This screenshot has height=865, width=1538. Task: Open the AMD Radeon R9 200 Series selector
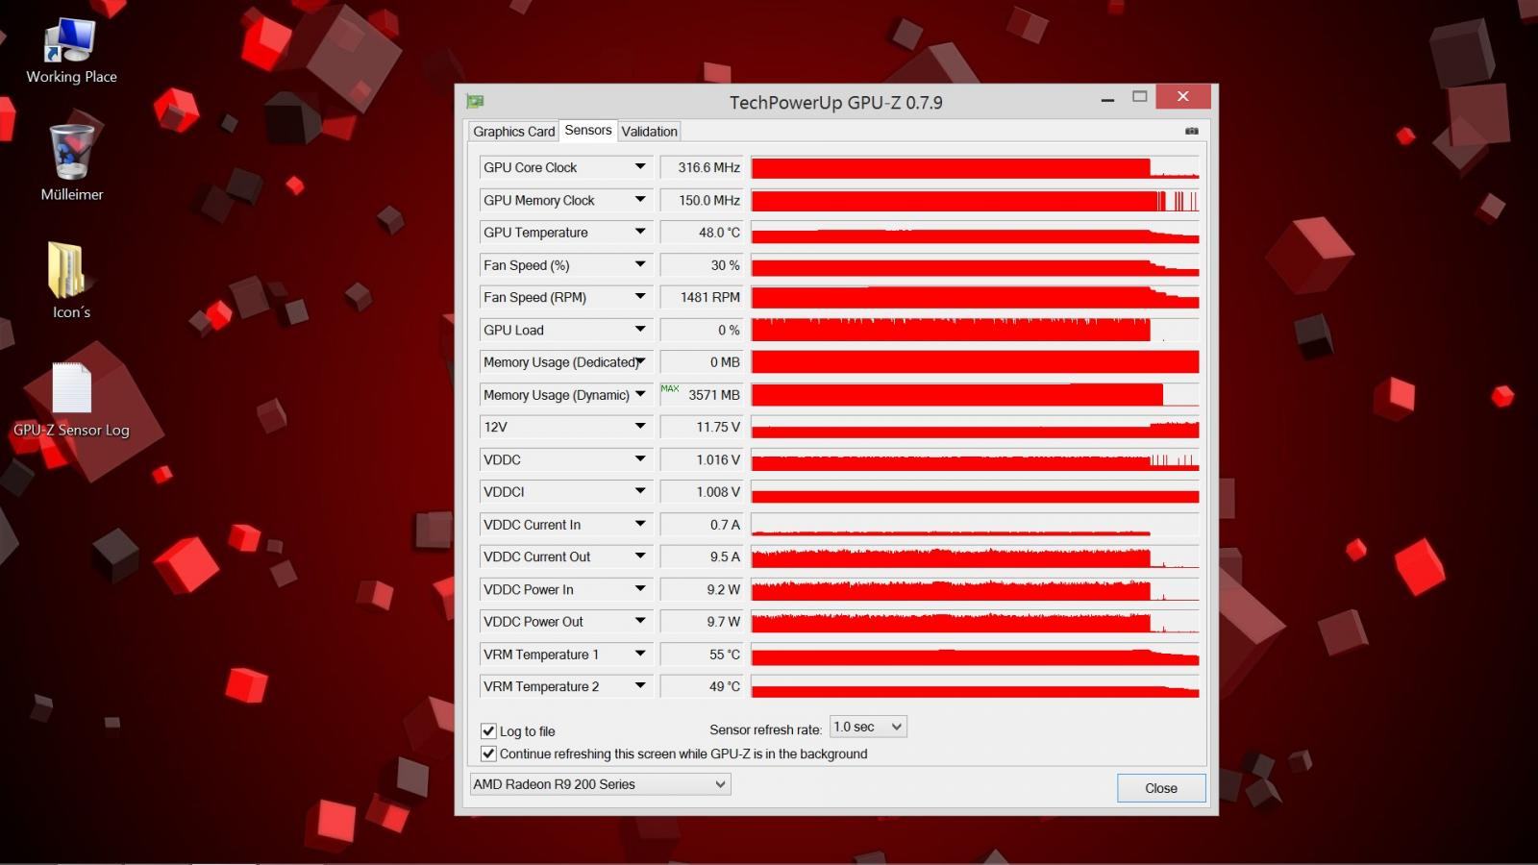[x=600, y=784]
